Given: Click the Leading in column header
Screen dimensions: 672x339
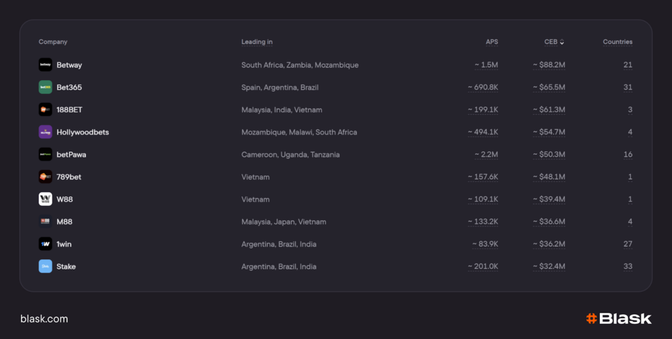Looking at the screenshot, I should tap(257, 42).
